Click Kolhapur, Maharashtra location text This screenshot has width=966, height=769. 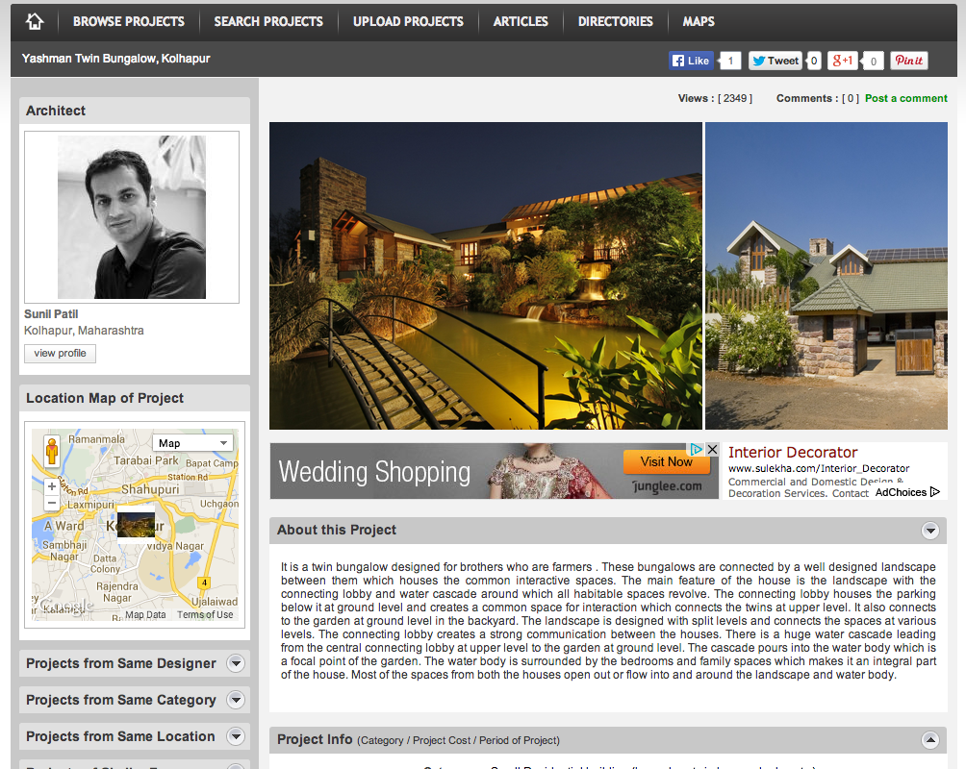pyautogui.click(x=84, y=331)
